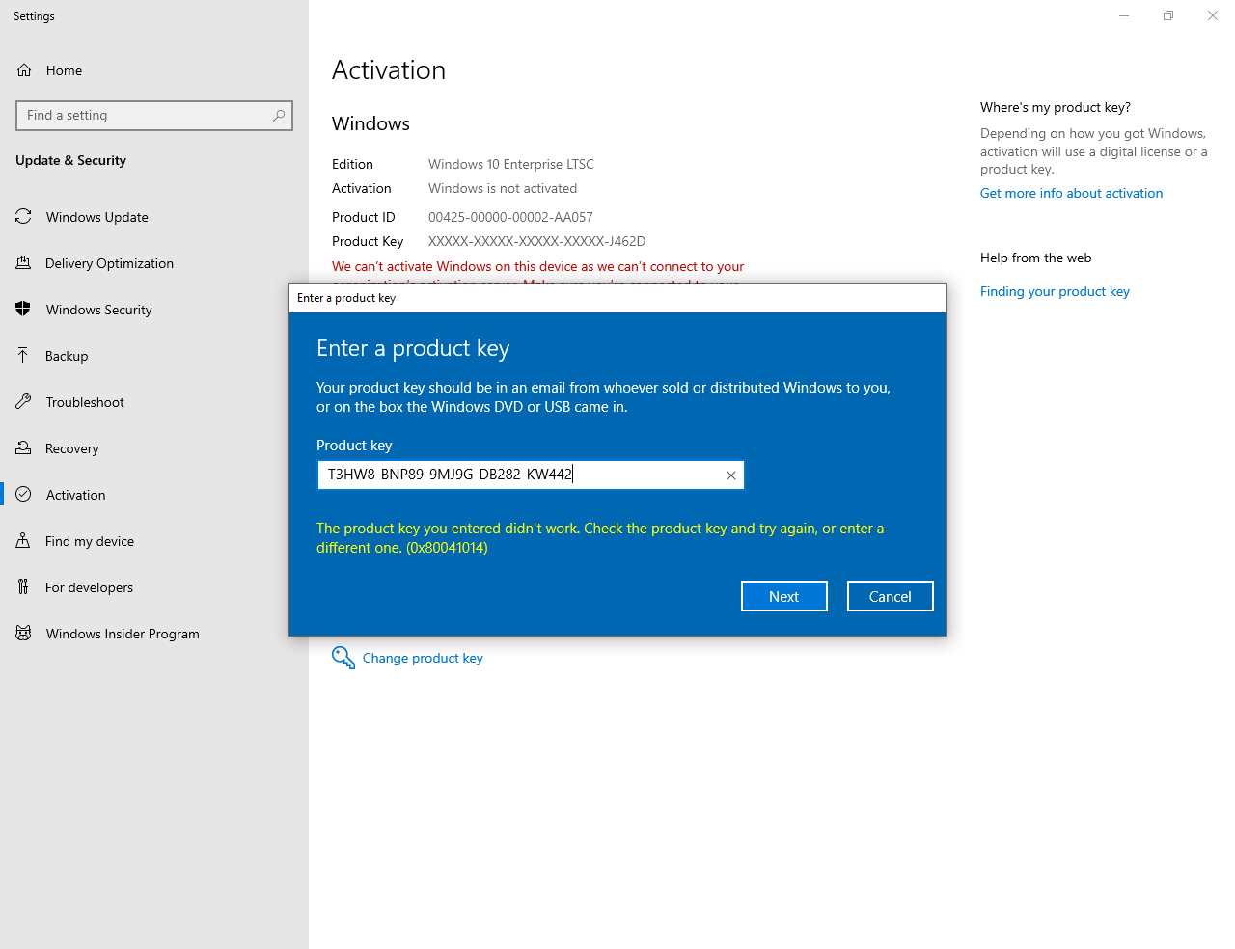Click the Find my device icon
1235x949 pixels.
click(24, 541)
